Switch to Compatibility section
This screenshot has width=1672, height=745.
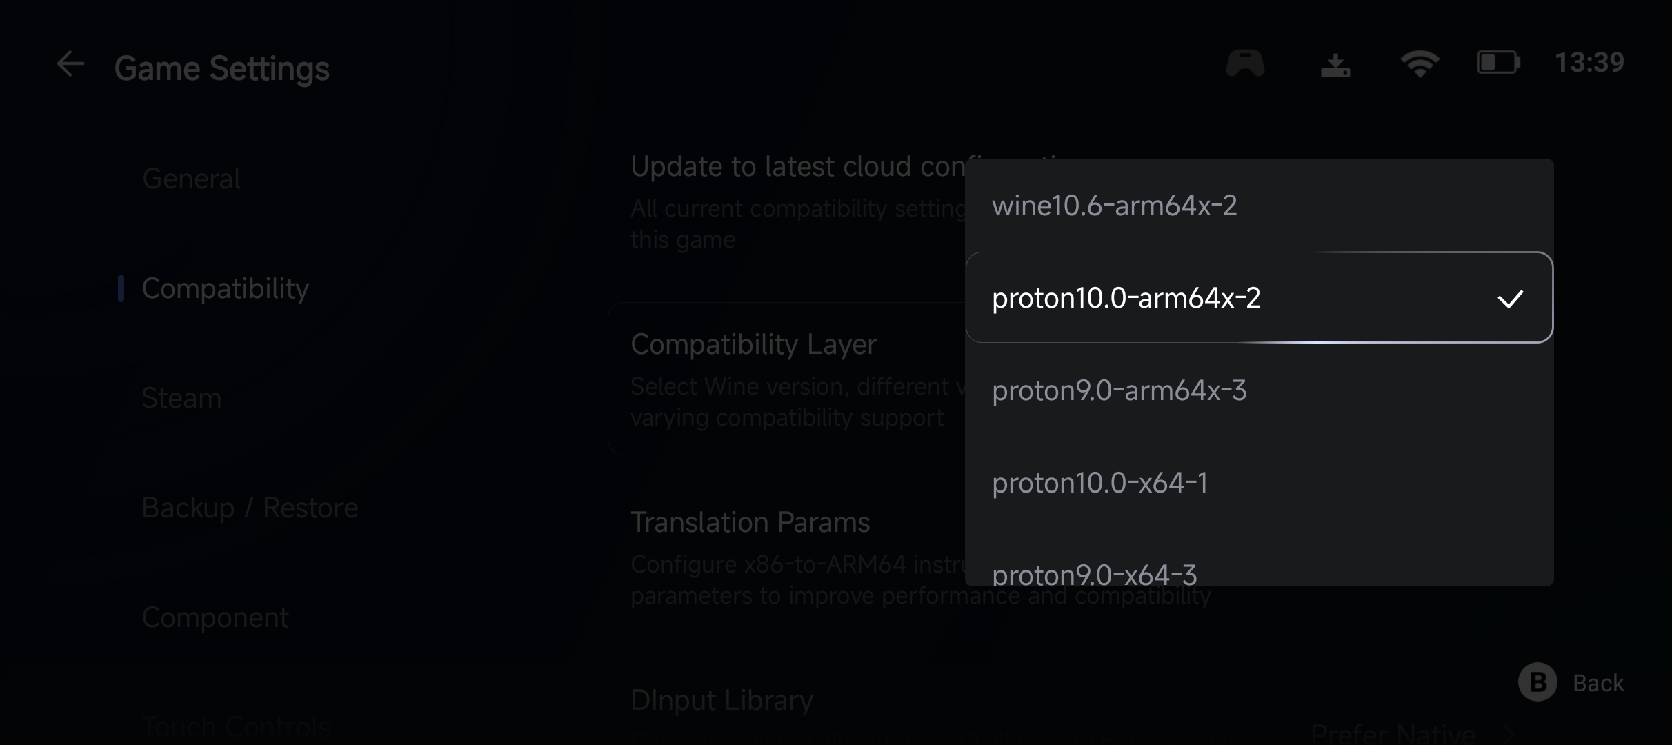pyautogui.click(x=225, y=288)
